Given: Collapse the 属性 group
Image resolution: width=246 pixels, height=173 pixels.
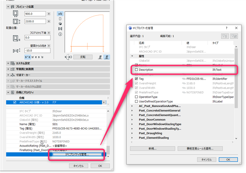Looking at the screenshot, I should click(x=132, y=56).
